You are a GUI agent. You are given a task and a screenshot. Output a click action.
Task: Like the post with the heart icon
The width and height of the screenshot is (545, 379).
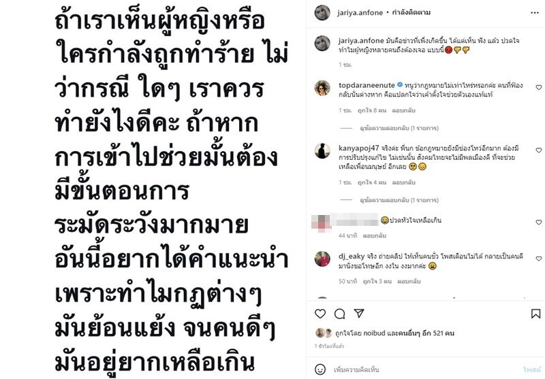(x=320, y=314)
